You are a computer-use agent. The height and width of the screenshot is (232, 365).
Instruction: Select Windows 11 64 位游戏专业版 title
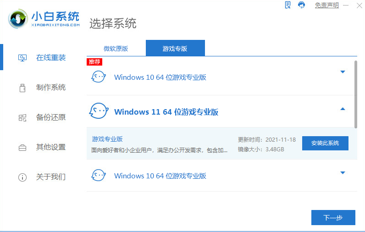[166, 112]
